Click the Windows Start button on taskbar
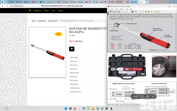Screen dimensions: 177x111 [66, 108]
